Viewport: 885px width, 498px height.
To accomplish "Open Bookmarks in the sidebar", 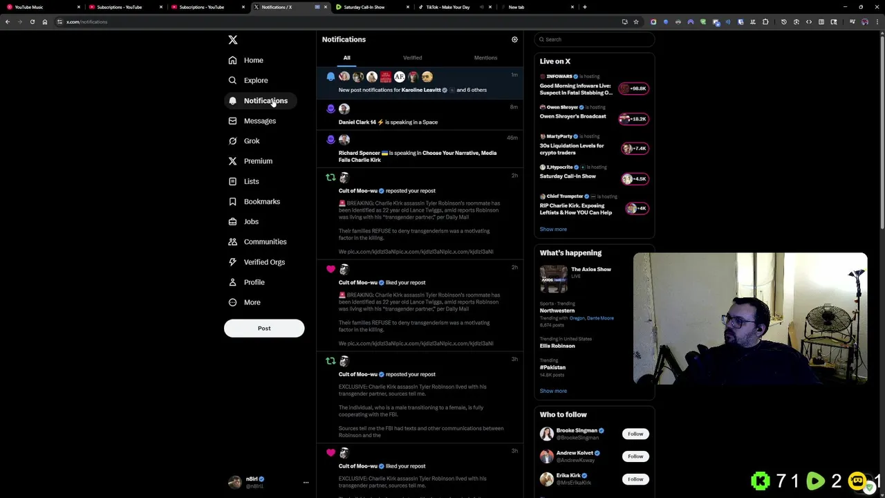I will [x=254, y=201].
